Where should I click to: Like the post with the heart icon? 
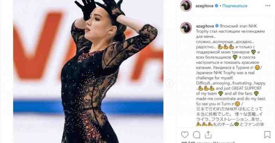click(x=185, y=135)
